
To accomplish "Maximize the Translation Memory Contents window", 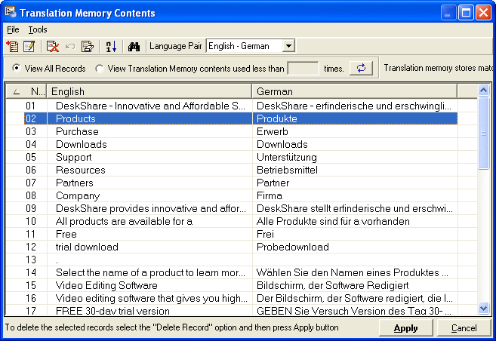I will coord(466,13).
